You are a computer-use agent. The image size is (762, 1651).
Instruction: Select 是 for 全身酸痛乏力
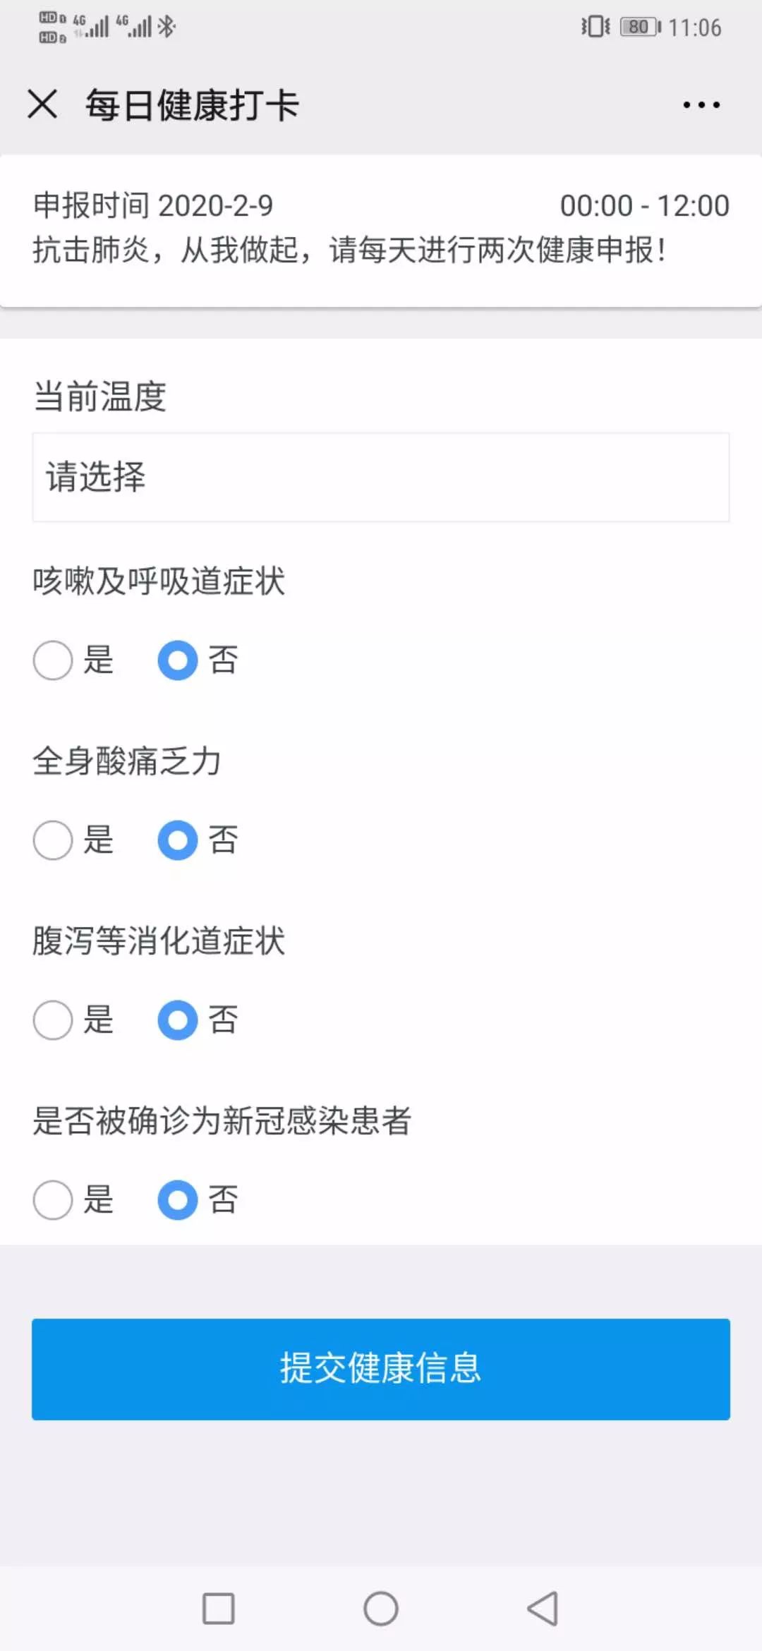pos(53,840)
